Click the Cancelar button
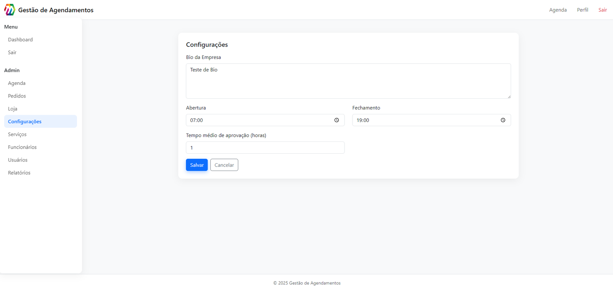The height and width of the screenshot is (291, 613). tap(224, 165)
